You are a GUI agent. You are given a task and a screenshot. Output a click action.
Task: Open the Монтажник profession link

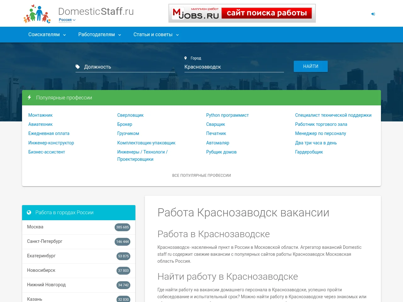pos(40,115)
